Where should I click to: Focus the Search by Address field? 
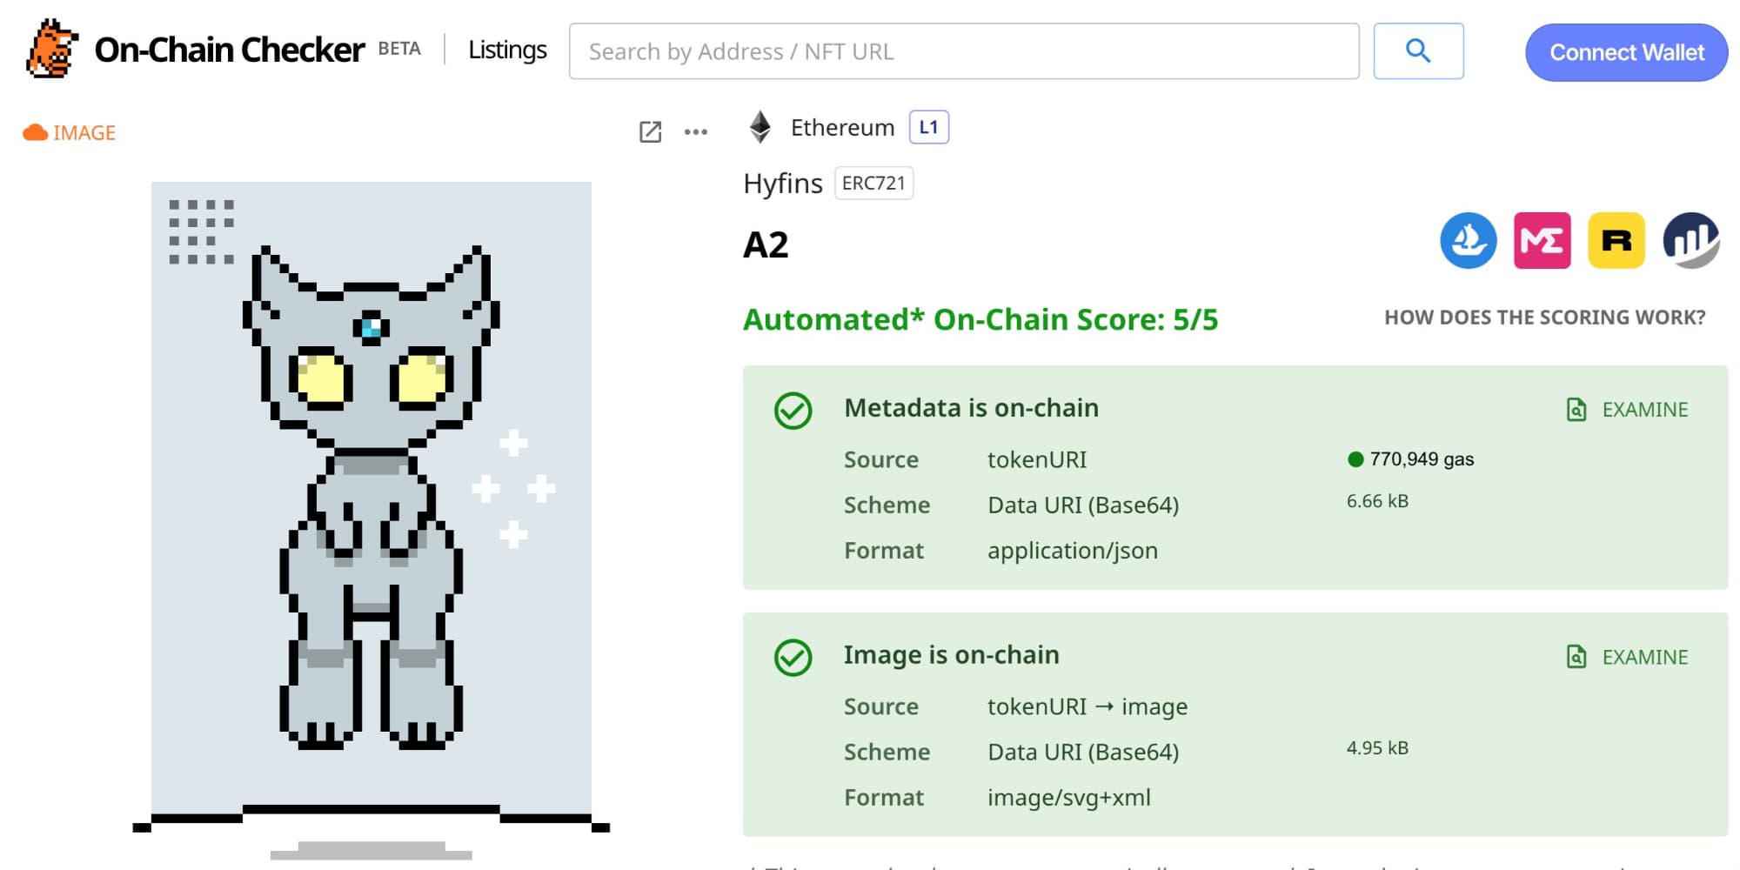pyautogui.click(x=963, y=51)
